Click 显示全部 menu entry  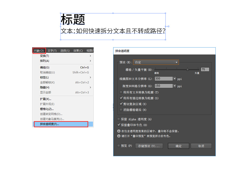click(x=63, y=92)
